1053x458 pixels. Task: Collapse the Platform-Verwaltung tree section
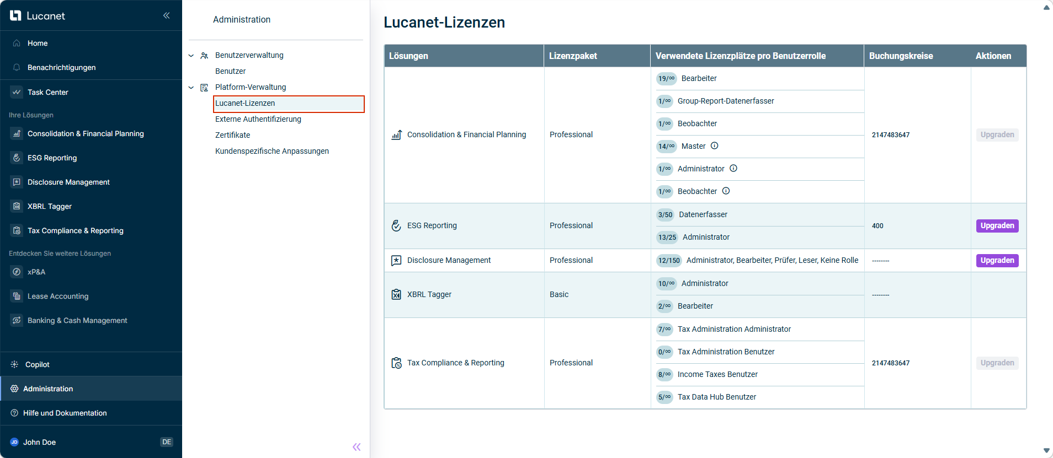pyautogui.click(x=191, y=88)
